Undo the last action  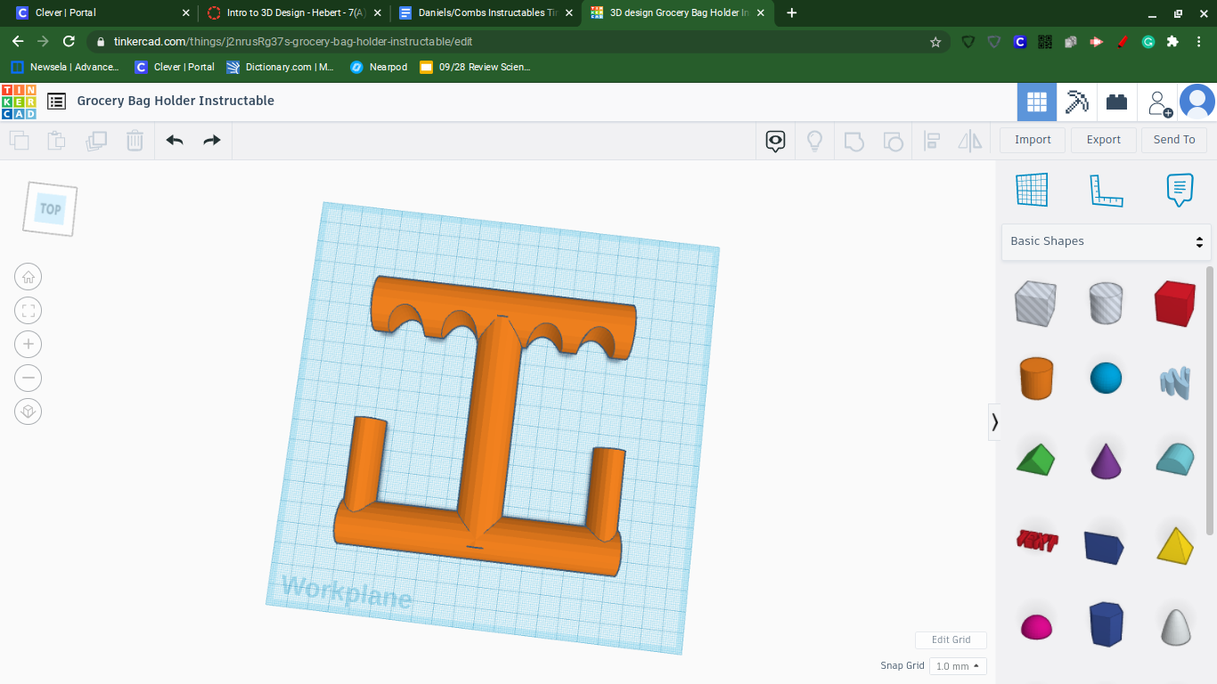tap(175, 140)
